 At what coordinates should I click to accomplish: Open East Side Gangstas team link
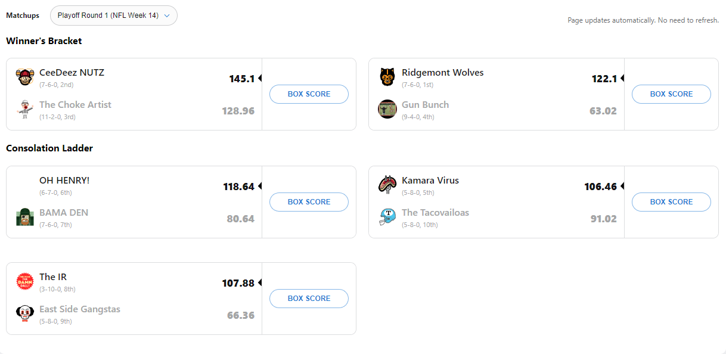pos(80,309)
